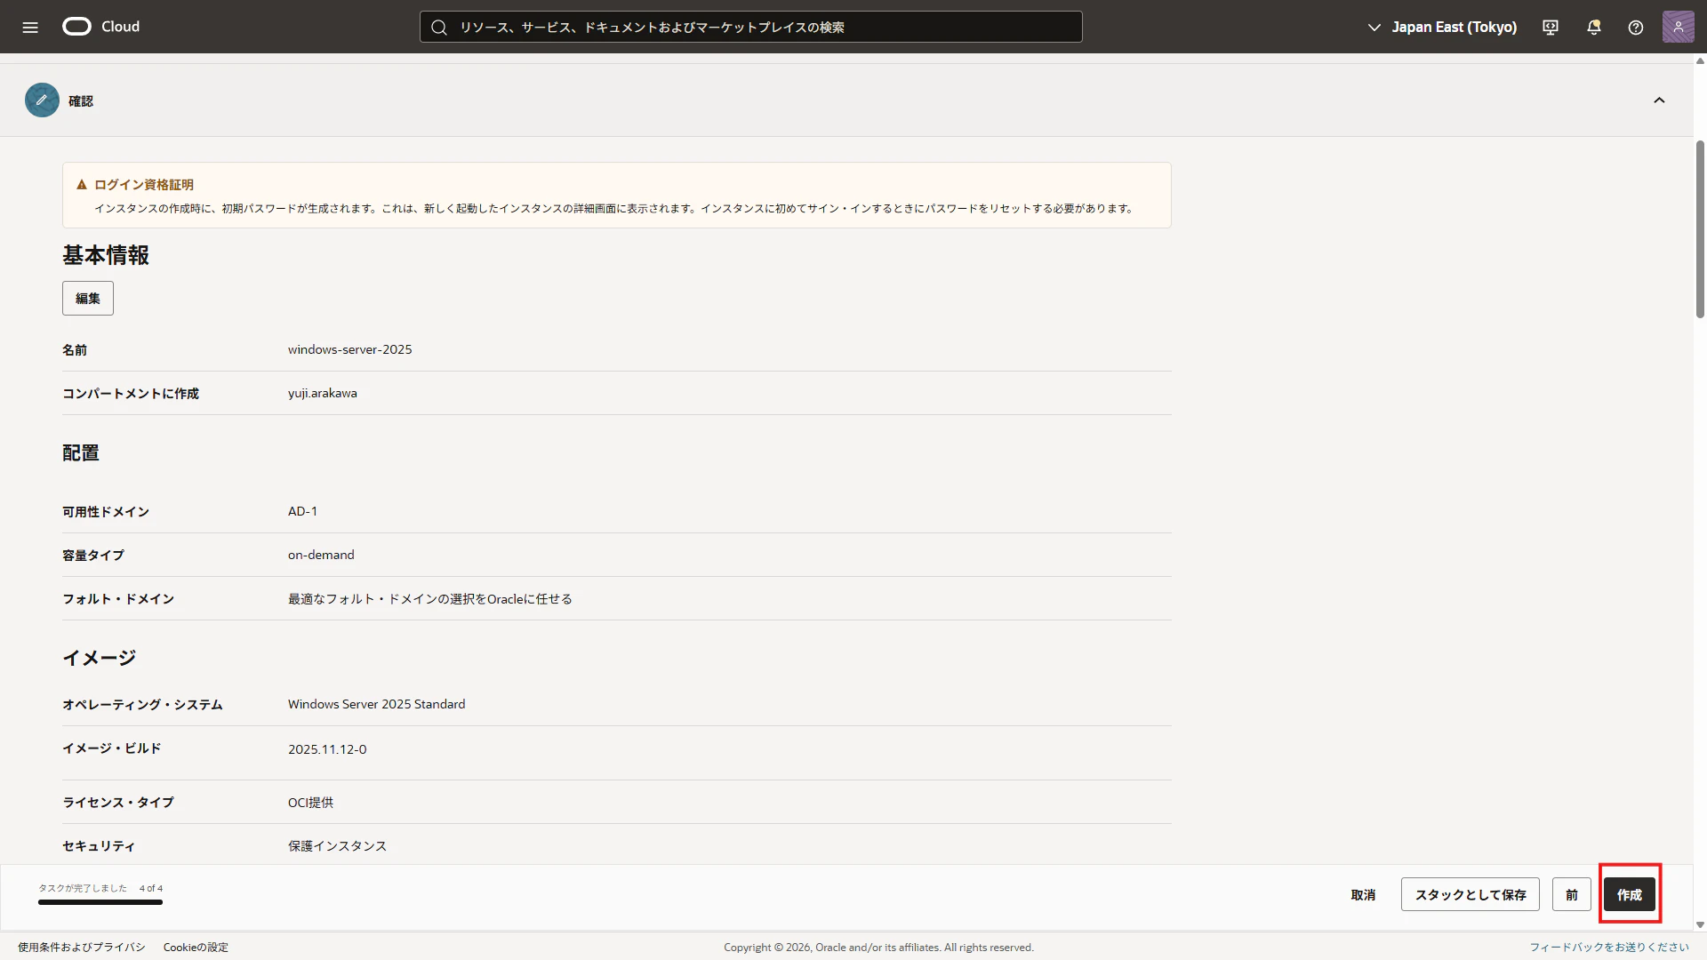The height and width of the screenshot is (960, 1707).
Task: Select capacity type value on-demand
Action: coord(321,555)
